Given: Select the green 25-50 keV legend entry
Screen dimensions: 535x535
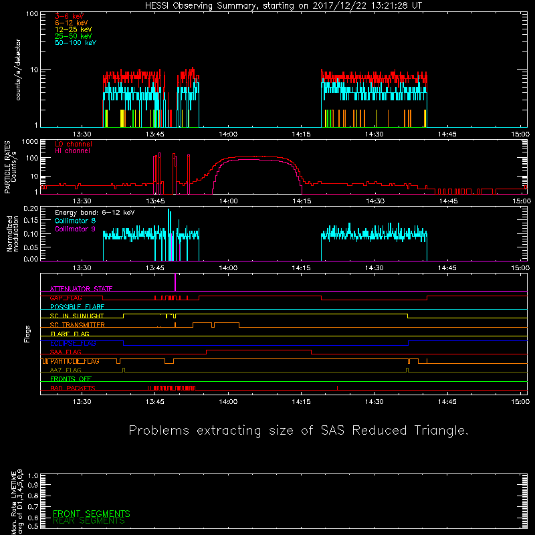Looking at the screenshot, I should click(x=74, y=36).
